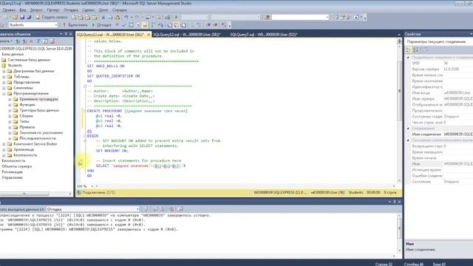Image resolution: width=473 pixels, height=266 pixels.
Task: Switch to the SQLQuery7.sql tab
Action: point(264,35)
